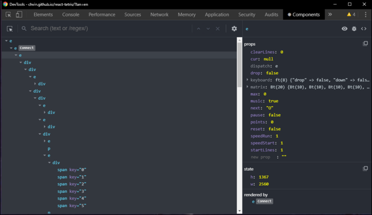The width and height of the screenshot is (372, 215).
Task: Open Components view settings gear
Action: pyautogui.click(x=234, y=29)
